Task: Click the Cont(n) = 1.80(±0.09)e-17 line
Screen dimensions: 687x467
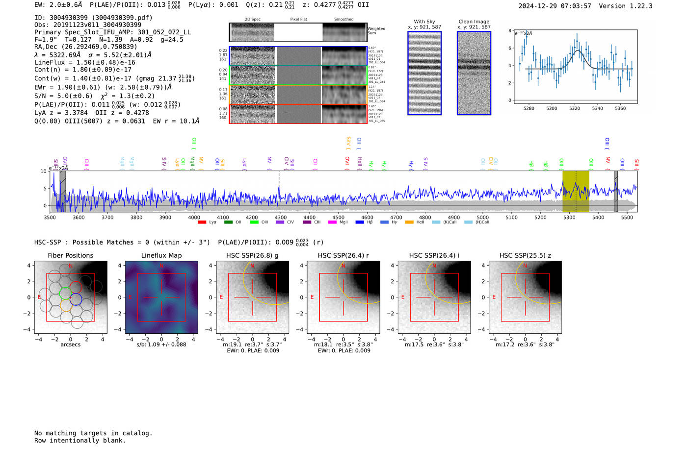Action: (83, 70)
